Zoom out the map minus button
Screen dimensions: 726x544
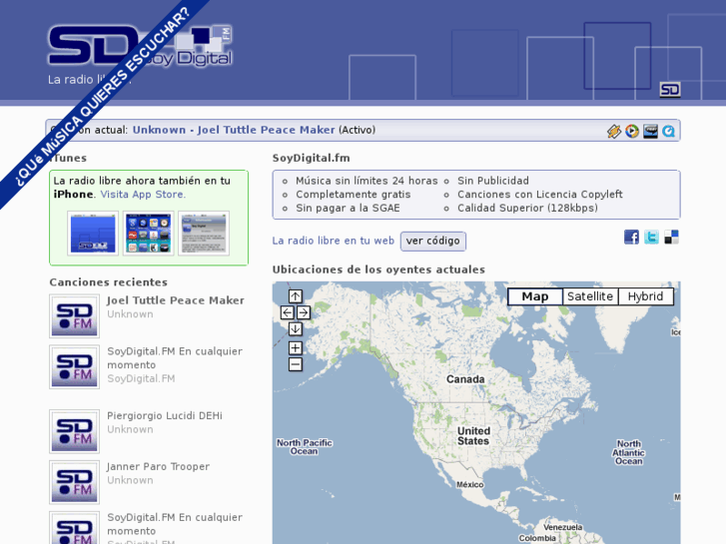[296, 364]
